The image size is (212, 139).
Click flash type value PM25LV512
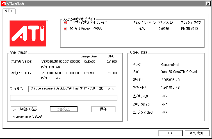190,29
